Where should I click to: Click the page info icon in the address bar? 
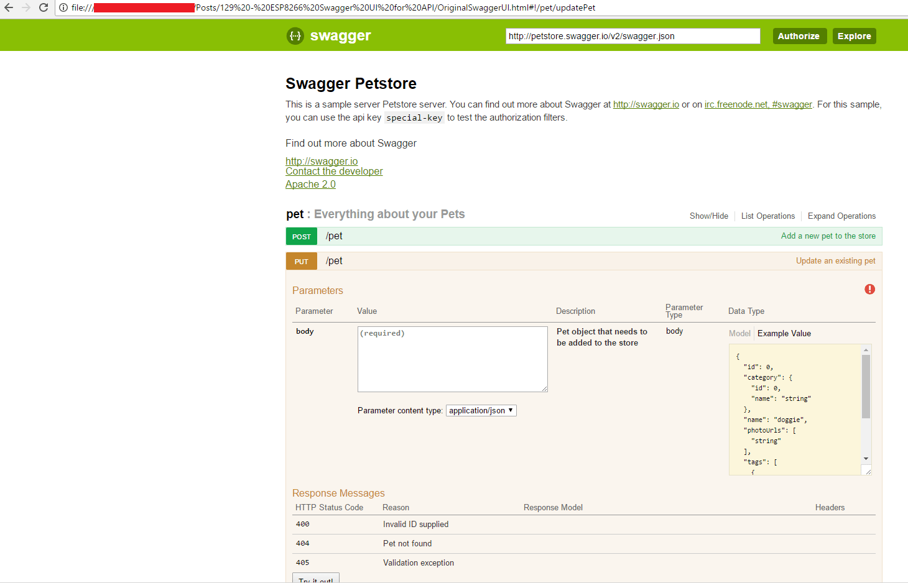(x=64, y=7)
